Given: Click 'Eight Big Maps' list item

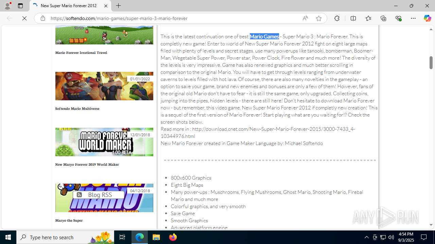Looking at the screenshot, I should click(x=187, y=185).
